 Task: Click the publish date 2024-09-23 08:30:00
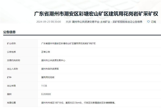point(49,22)
